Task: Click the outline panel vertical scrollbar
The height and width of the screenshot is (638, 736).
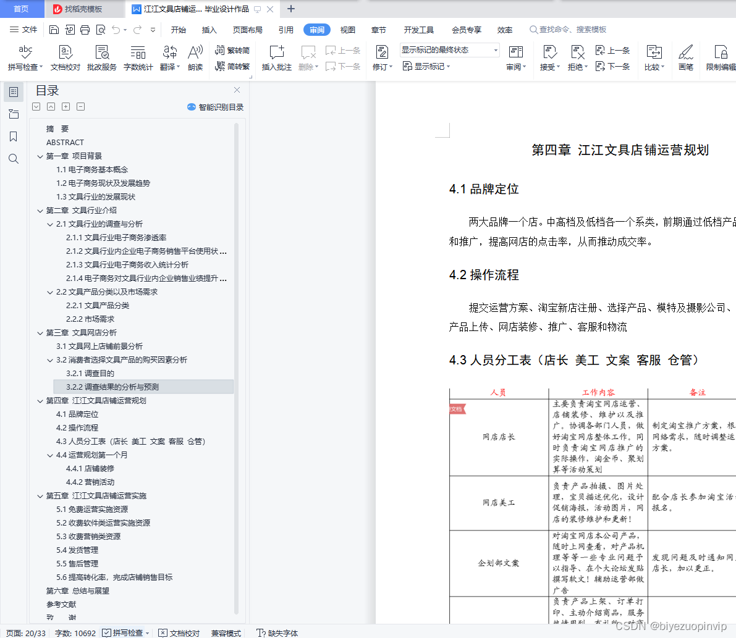Action: point(236,368)
